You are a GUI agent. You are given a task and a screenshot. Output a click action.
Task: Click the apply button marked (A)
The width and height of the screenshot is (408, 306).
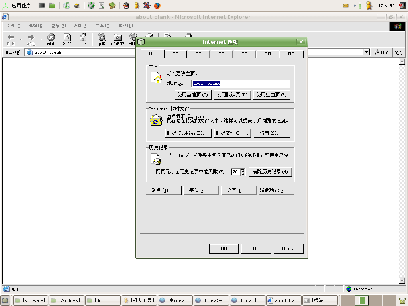pyautogui.click(x=288, y=249)
